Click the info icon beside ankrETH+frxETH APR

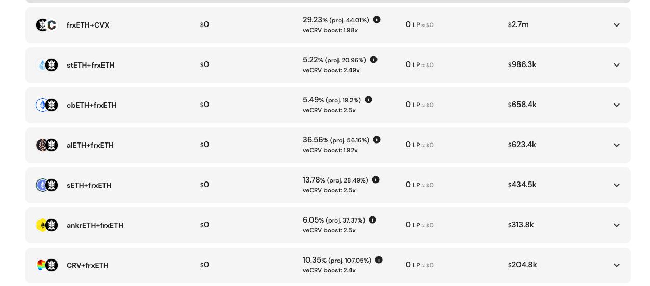tap(373, 220)
